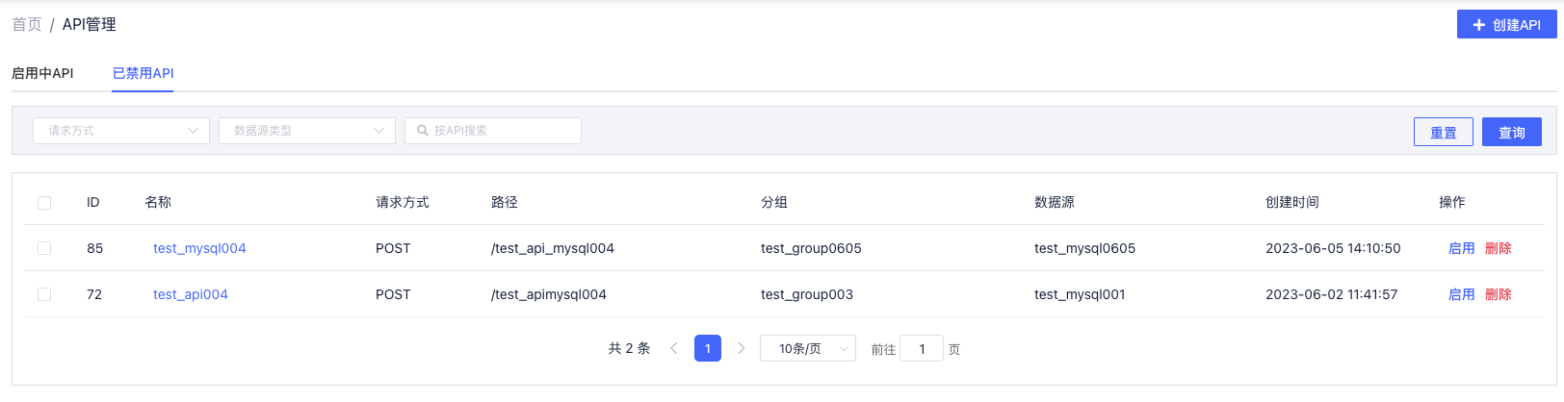Click the group cell test_group0605

(x=811, y=248)
